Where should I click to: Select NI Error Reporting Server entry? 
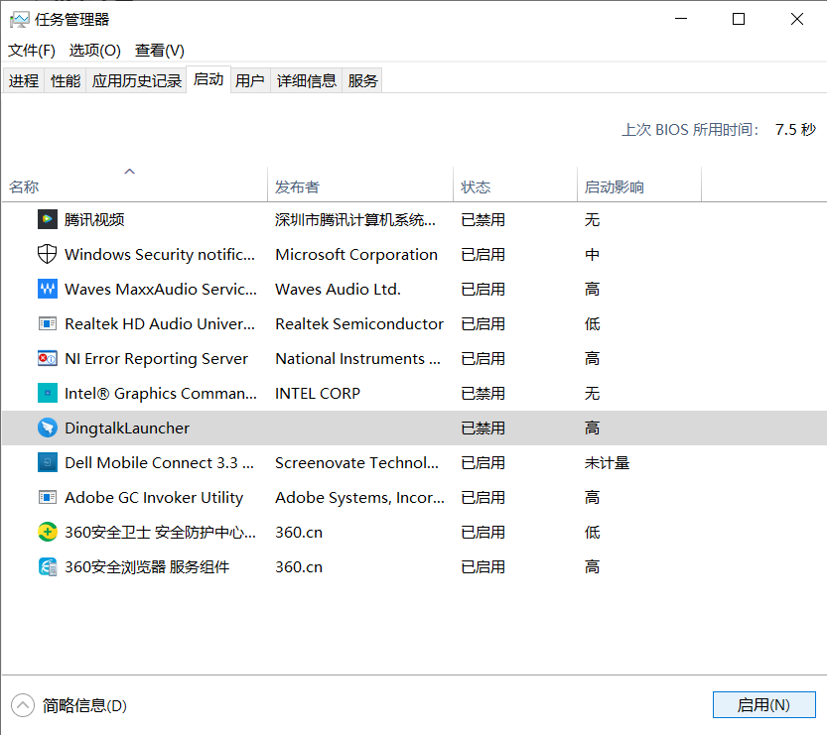(156, 359)
